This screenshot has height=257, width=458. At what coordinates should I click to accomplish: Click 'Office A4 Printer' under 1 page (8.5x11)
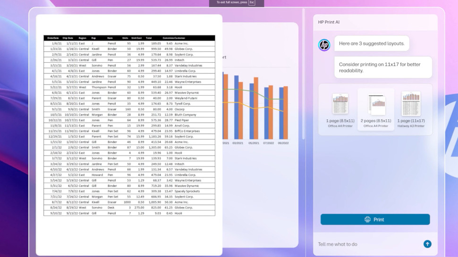[340, 126]
